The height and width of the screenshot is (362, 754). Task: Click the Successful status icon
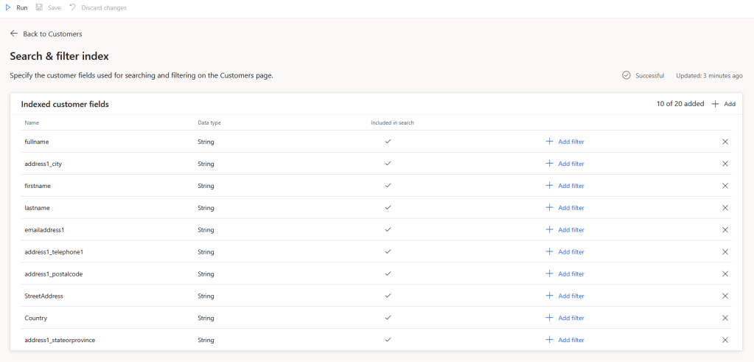[x=626, y=75]
